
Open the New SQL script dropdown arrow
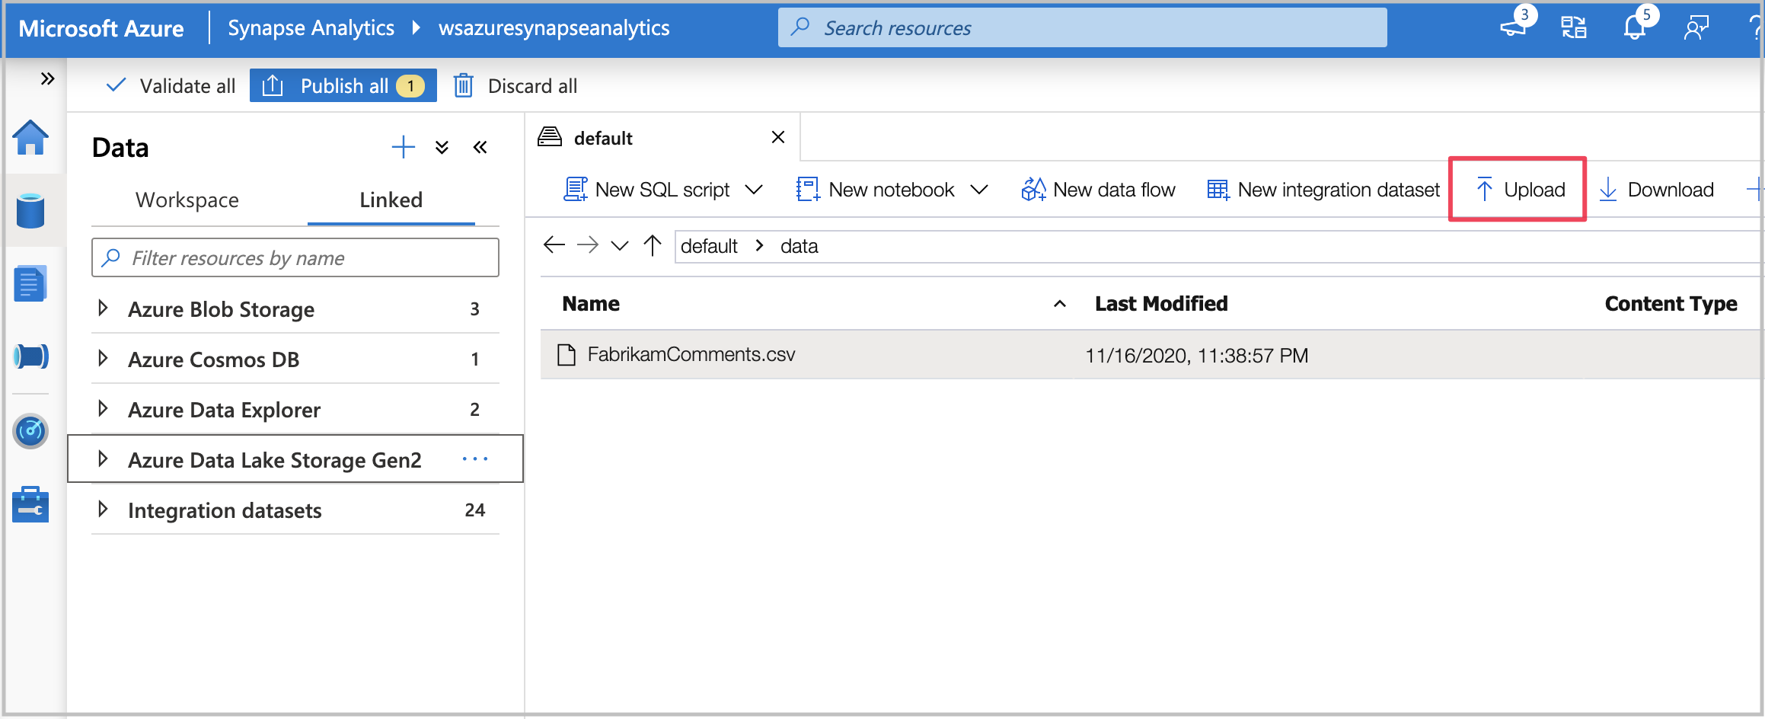pos(755,190)
